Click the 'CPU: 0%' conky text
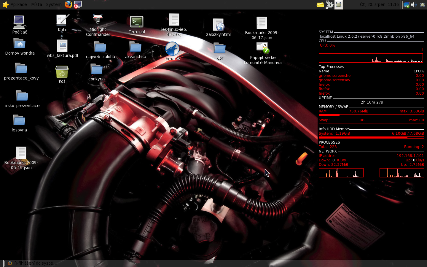 tap(327, 45)
